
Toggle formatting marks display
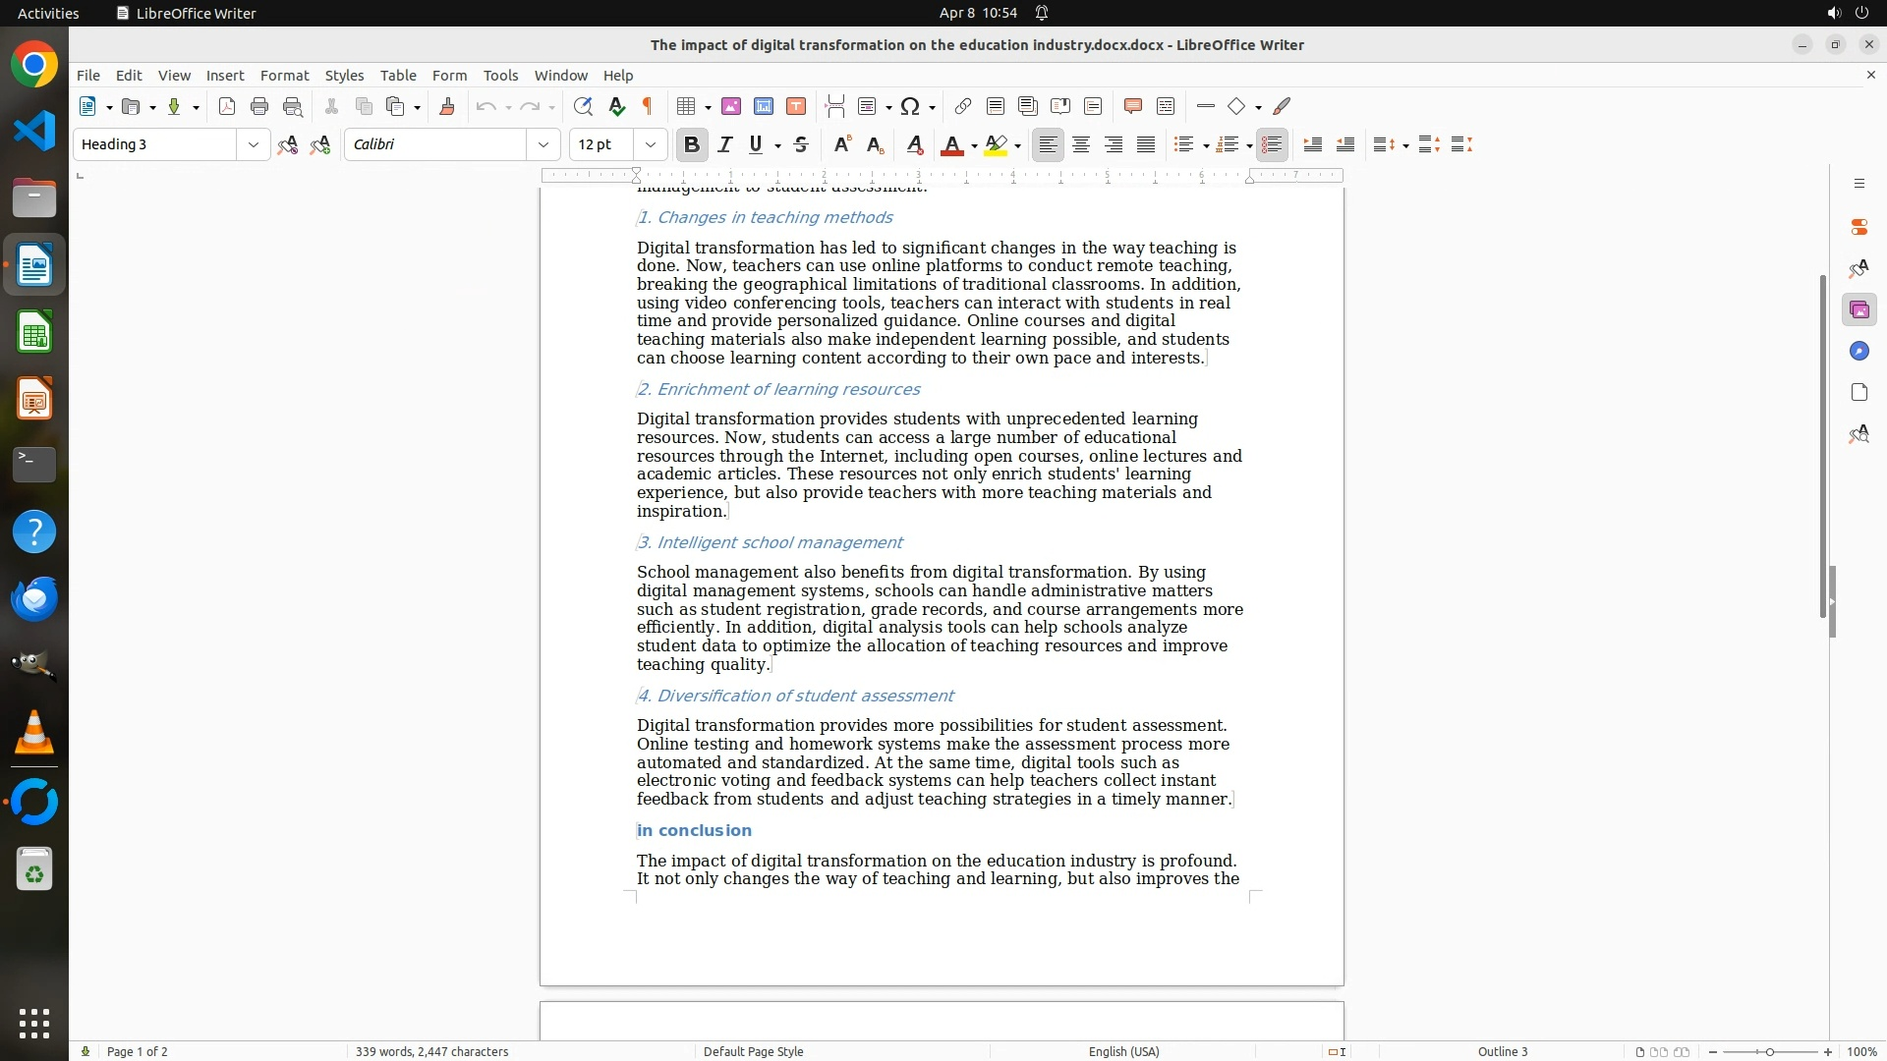pyautogui.click(x=648, y=107)
